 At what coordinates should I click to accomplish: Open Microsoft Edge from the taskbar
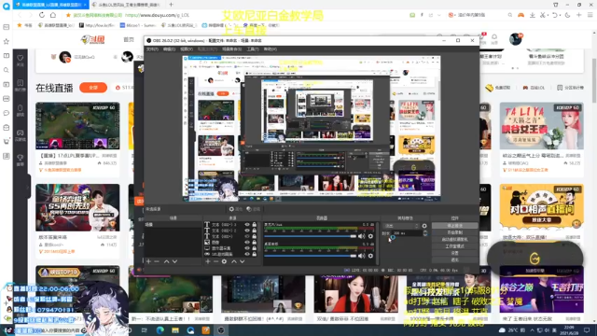[160, 329]
